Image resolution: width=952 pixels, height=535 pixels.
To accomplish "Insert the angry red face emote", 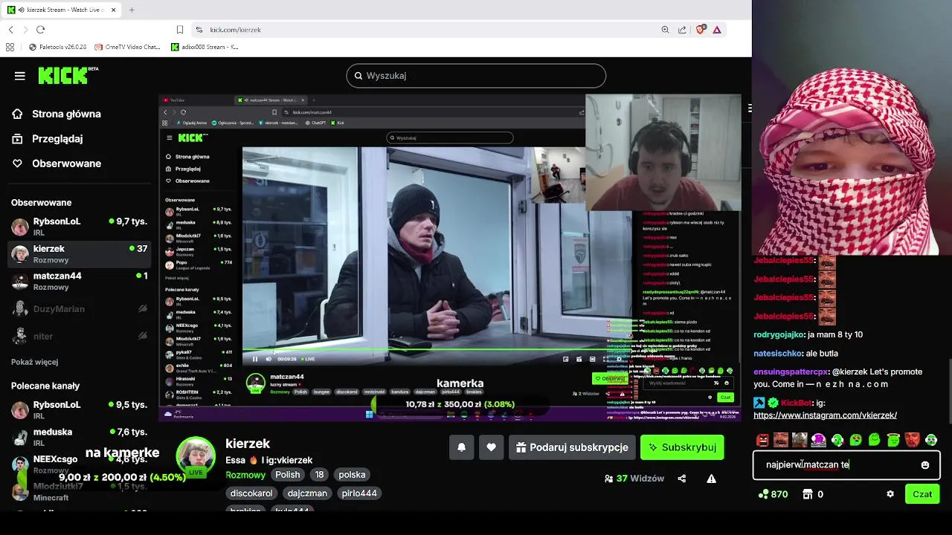I will click(x=762, y=440).
